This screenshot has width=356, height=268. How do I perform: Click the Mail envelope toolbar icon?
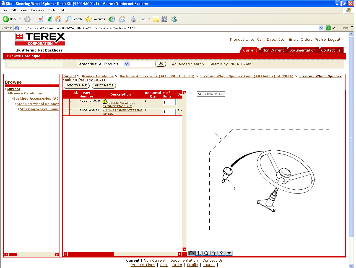point(122,19)
